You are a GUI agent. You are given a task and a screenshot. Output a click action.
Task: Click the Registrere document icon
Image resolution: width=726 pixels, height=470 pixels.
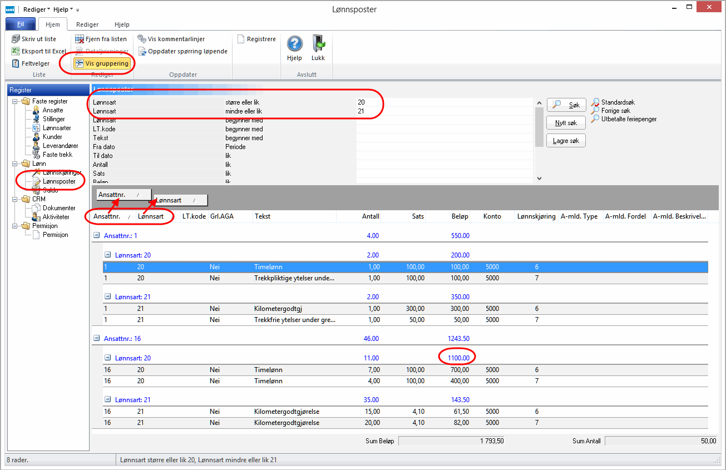[x=241, y=39]
